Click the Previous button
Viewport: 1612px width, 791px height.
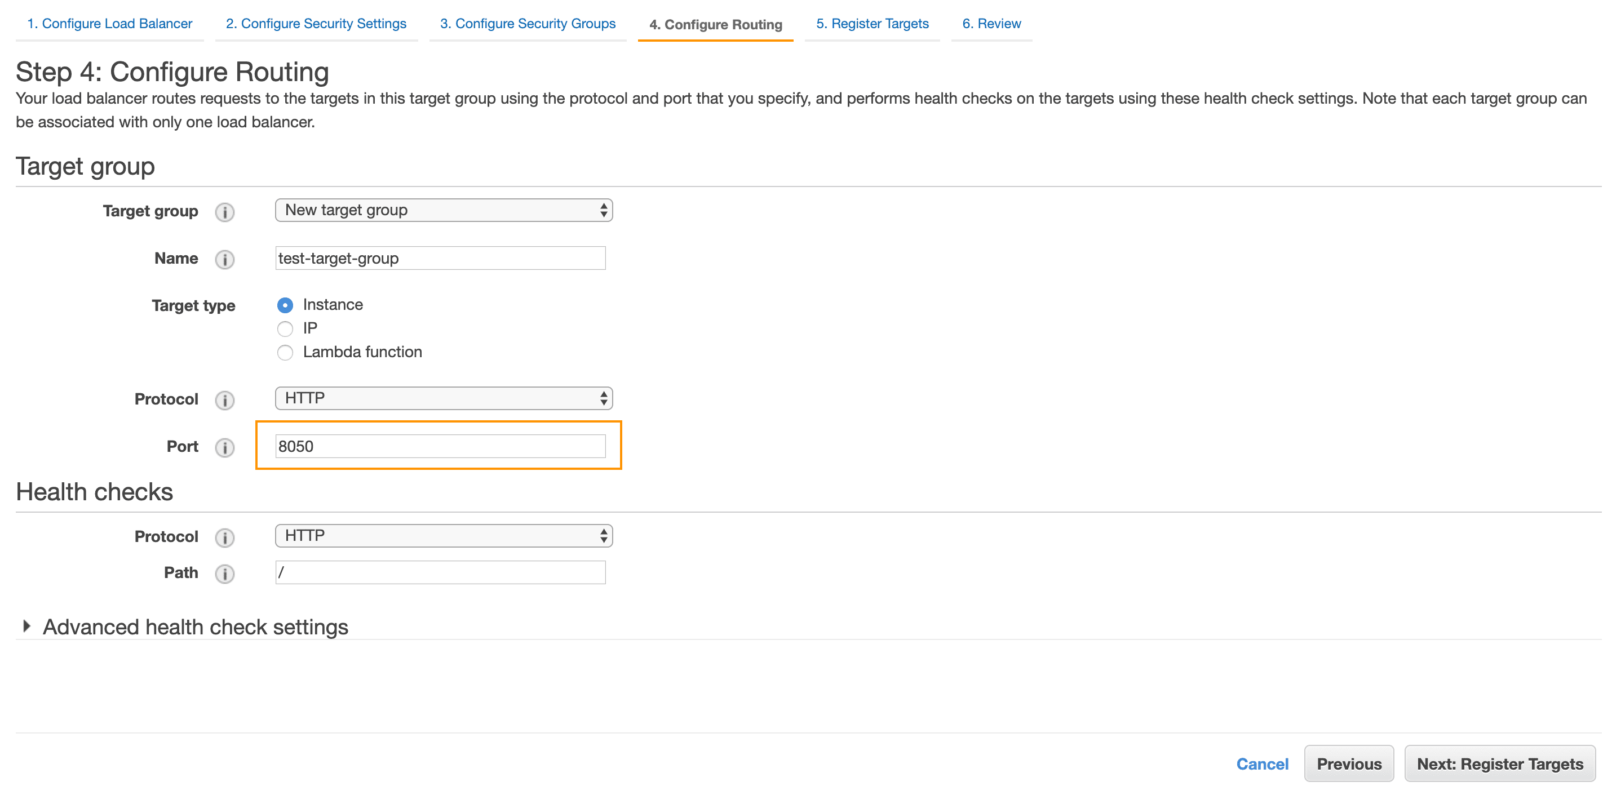[x=1349, y=764]
